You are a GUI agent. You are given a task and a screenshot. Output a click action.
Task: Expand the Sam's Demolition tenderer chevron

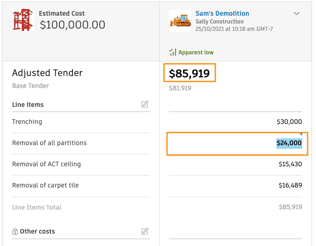pyautogui.click(x=297, y=13)
